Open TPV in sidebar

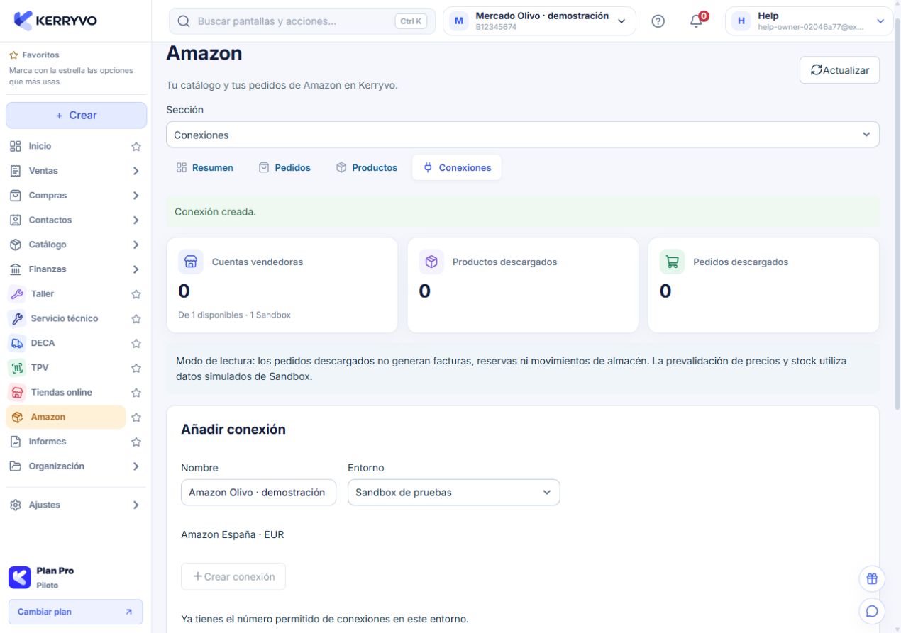pyautogui.click(x=65, y=368)
